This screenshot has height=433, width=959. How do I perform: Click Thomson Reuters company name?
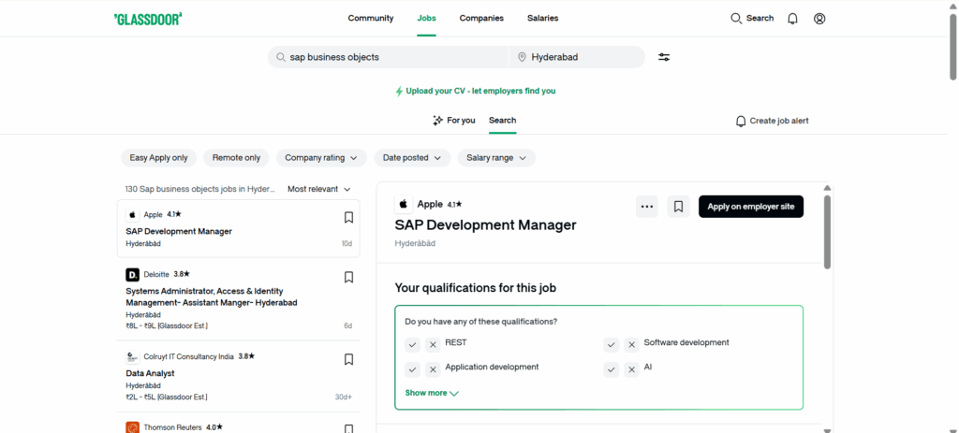pos(172,427)
